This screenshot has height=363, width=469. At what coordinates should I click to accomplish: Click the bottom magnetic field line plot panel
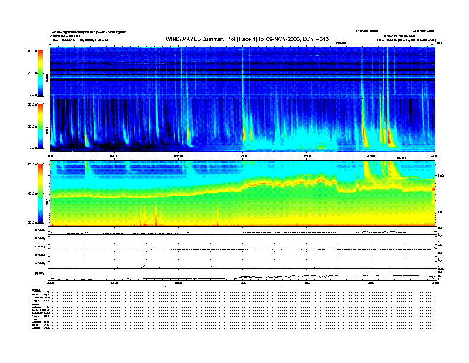pyautogui.click(x=242, y=274)
